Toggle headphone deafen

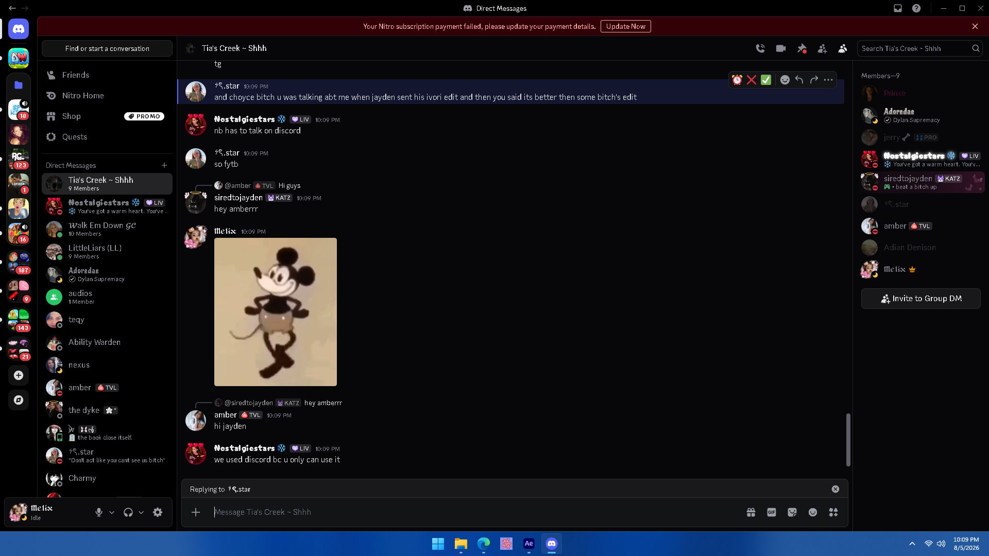(128, 512)
